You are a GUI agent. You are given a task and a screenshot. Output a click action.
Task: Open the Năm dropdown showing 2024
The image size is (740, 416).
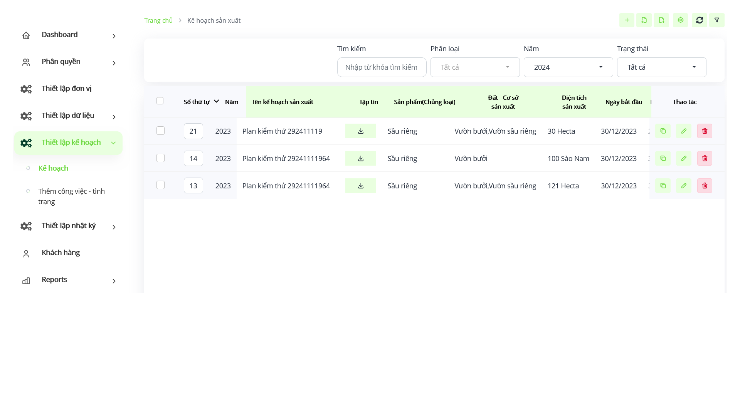coord(568,67)
